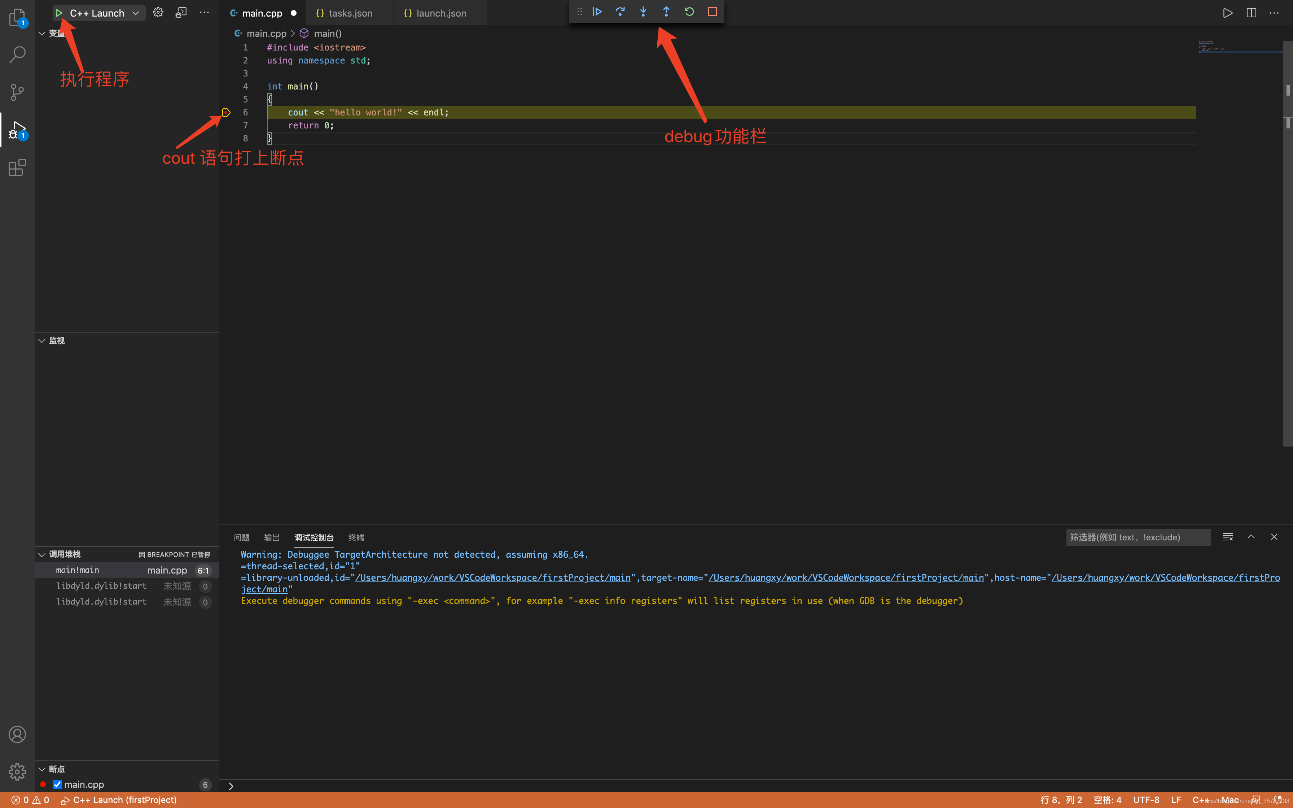This screenshot has width=1293, height=808.
Task: Click the Step Out debug icon
Action: click(x=666, y=12)
